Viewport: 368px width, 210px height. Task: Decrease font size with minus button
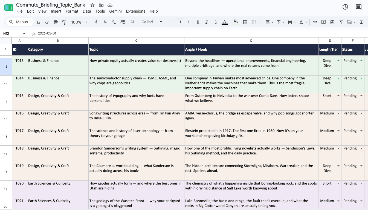(171, 22)
